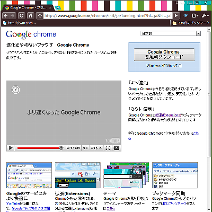The height and width of the screenshot is (212, 212).
Task: Click the Twitter bird favicon in bookmarks bar
Action: (x=5, y=23)
